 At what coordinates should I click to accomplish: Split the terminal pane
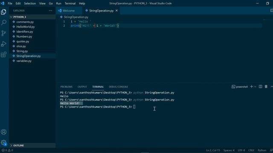coord(260,87)
